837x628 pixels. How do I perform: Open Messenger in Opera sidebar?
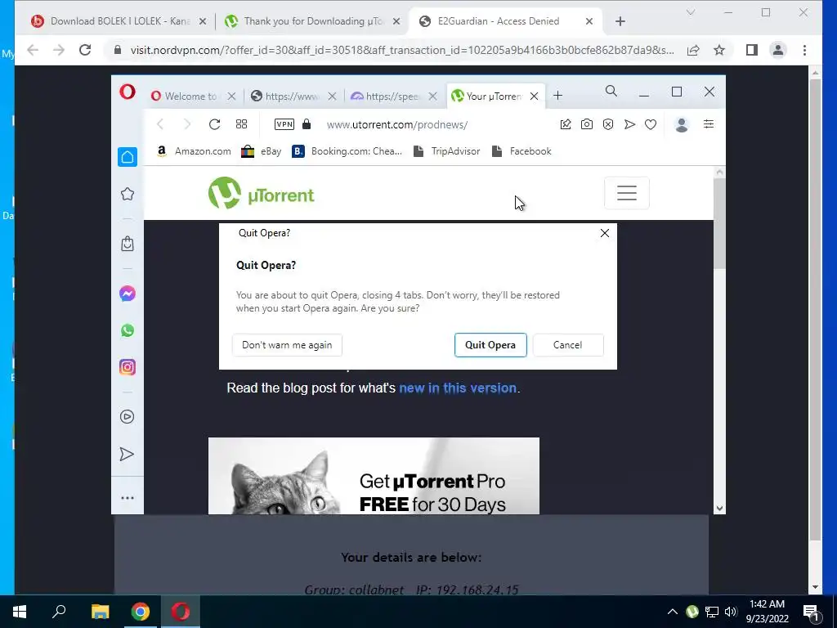tap(127, 294)
